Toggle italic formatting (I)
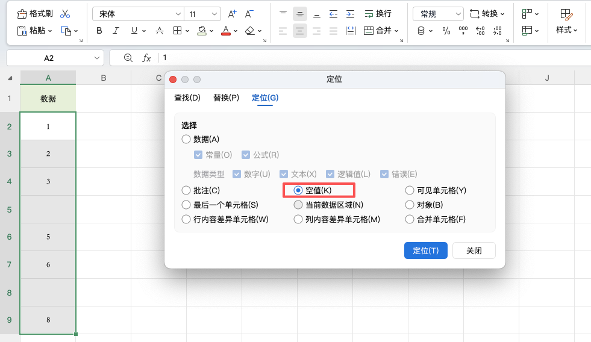The width and height of the screenshot is (591, 342). pos(116,31)
